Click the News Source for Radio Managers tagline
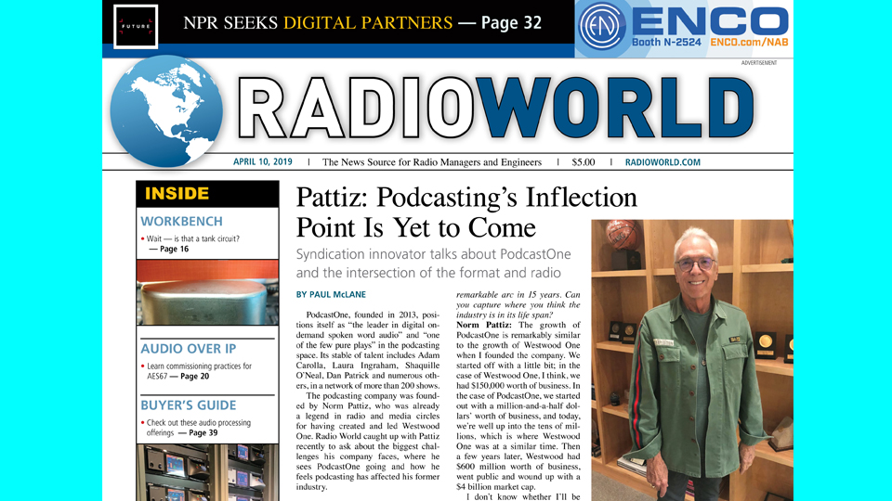The image size is (892, 501). (432, 161)
